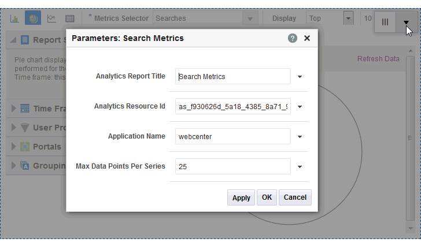The image size is (421, 250).
Task: Confirm parameters with the OK button
Action: 267,197
